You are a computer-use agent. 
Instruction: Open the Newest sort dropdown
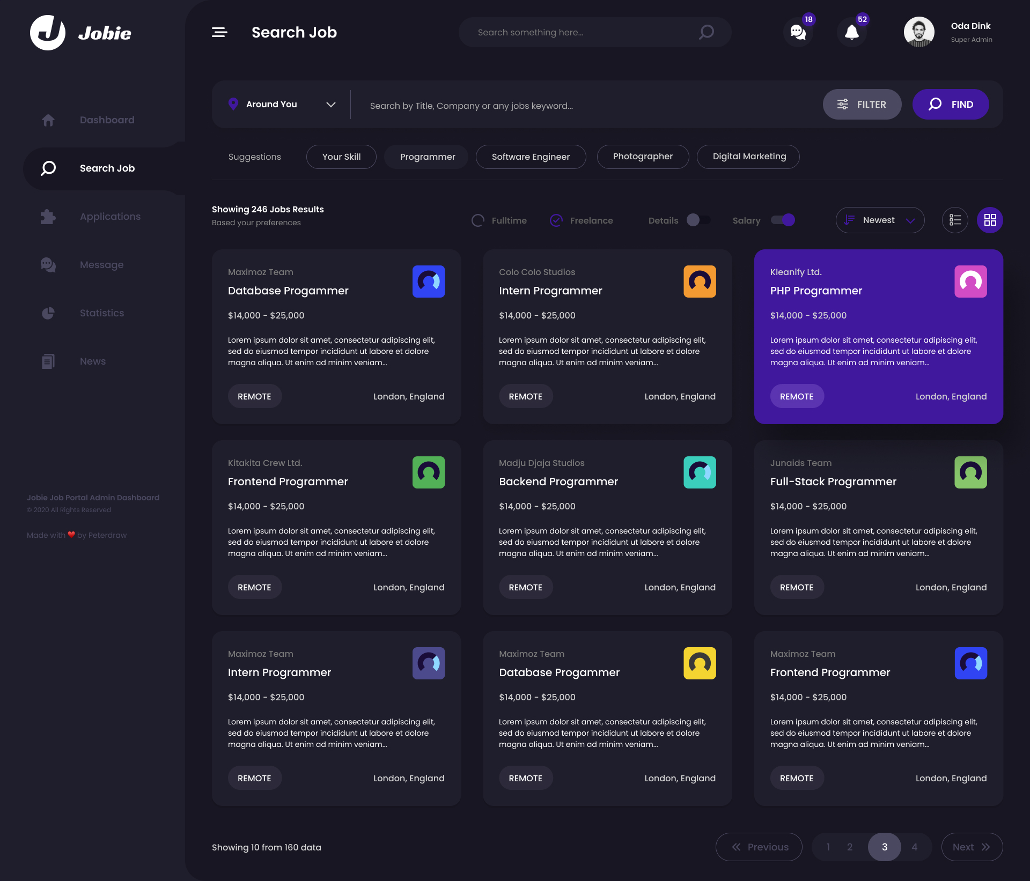(x=880, y=220)
